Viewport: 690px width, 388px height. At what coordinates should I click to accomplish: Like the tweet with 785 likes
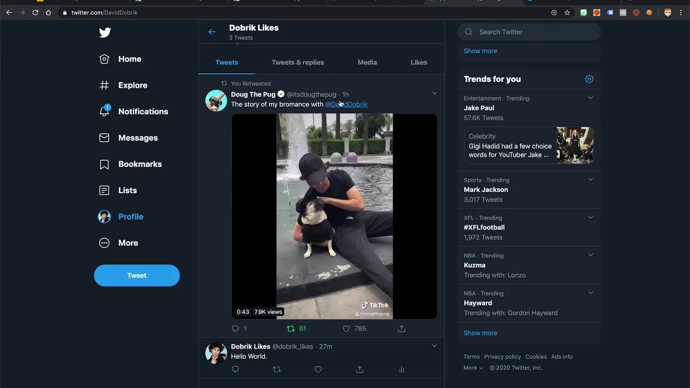click(346, 329)
